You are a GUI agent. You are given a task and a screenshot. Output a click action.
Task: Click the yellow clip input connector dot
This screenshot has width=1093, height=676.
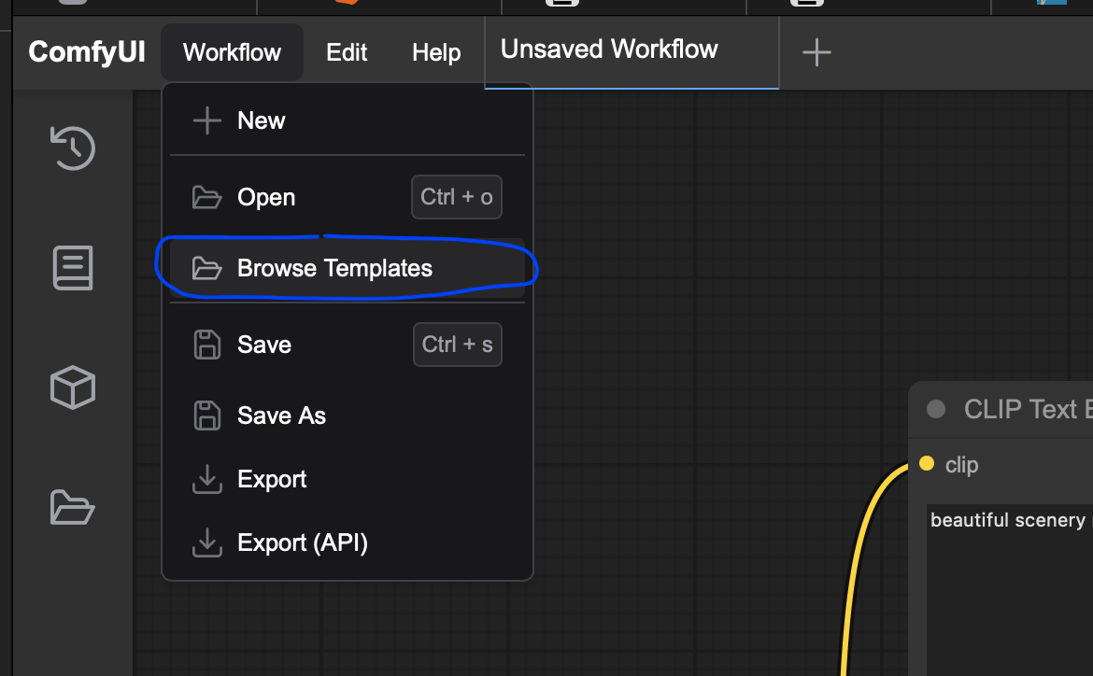[x=927, y=463]
